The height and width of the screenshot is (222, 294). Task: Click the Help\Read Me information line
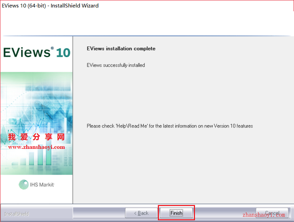pos(169,126)
